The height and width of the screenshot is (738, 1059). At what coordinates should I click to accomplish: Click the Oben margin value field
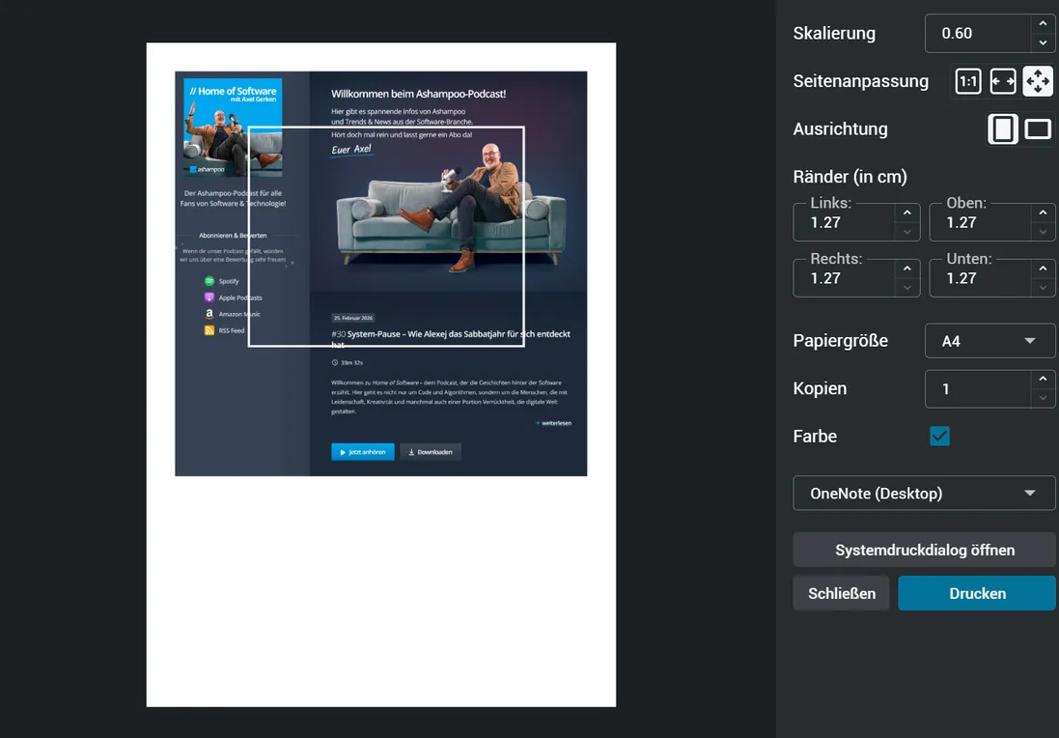click(x=980, y=222)
